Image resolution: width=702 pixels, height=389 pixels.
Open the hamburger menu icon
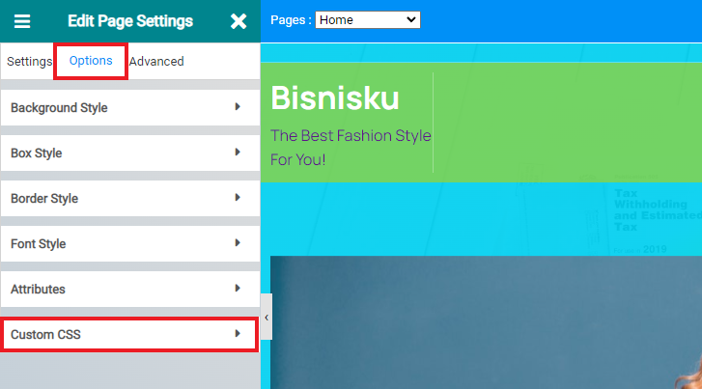21,21
